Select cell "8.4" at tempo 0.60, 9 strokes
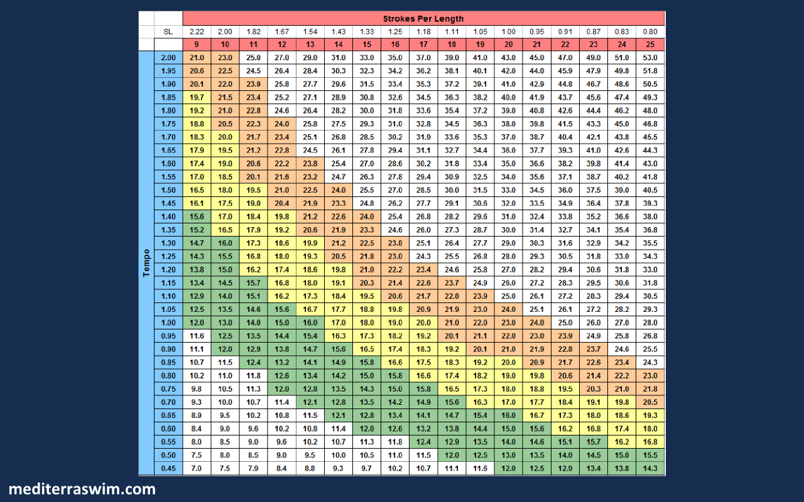 click(197, 429)
